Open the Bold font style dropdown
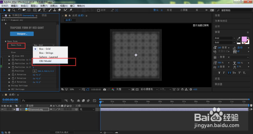 coord(225,42)
